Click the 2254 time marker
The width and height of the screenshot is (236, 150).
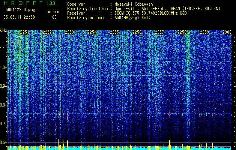pos(92,32)
